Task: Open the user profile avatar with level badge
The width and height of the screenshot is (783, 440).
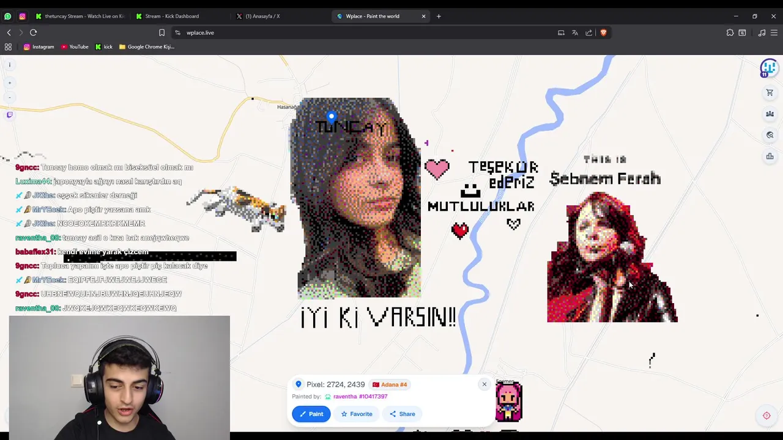Action: point(769,68)
